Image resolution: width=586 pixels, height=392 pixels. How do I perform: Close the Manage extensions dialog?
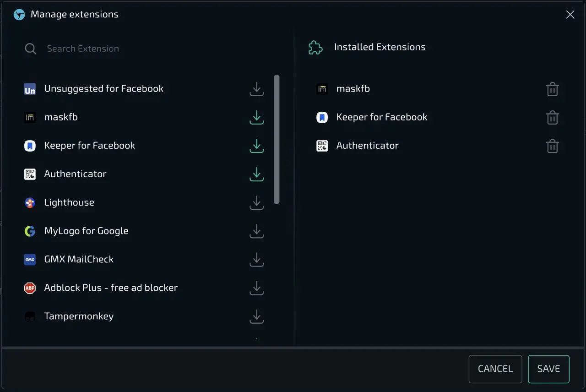pyautogui.click(x=570, y=15)
